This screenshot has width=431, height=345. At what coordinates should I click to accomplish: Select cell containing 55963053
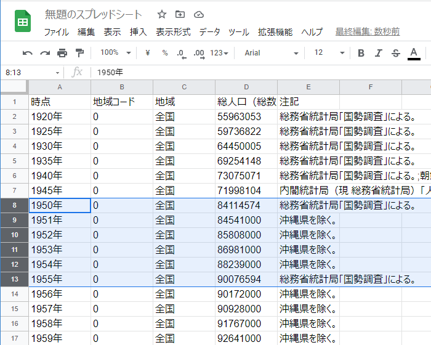(246, 116)
